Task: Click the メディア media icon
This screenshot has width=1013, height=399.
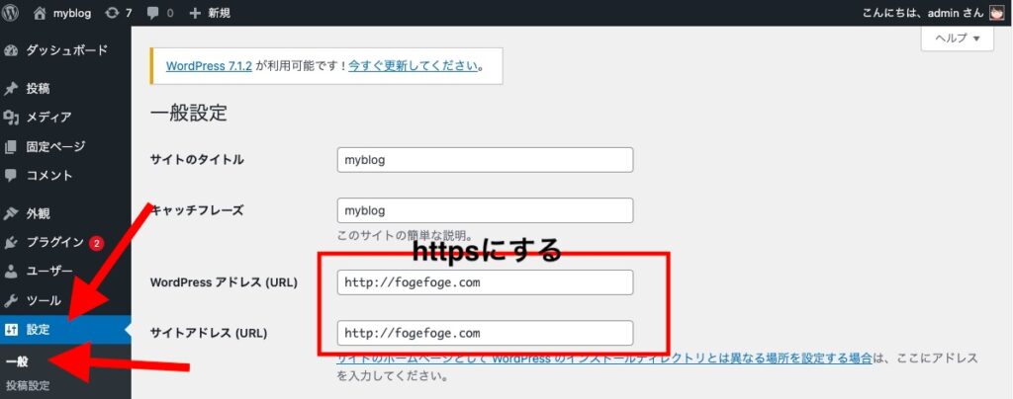Action: click(11, 118)
